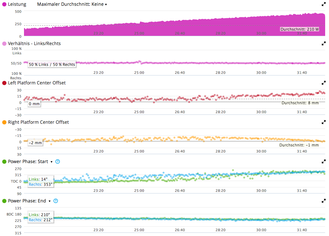
Task: Click the Right Platform Center Offset title
Action: (x=38, y=122)
